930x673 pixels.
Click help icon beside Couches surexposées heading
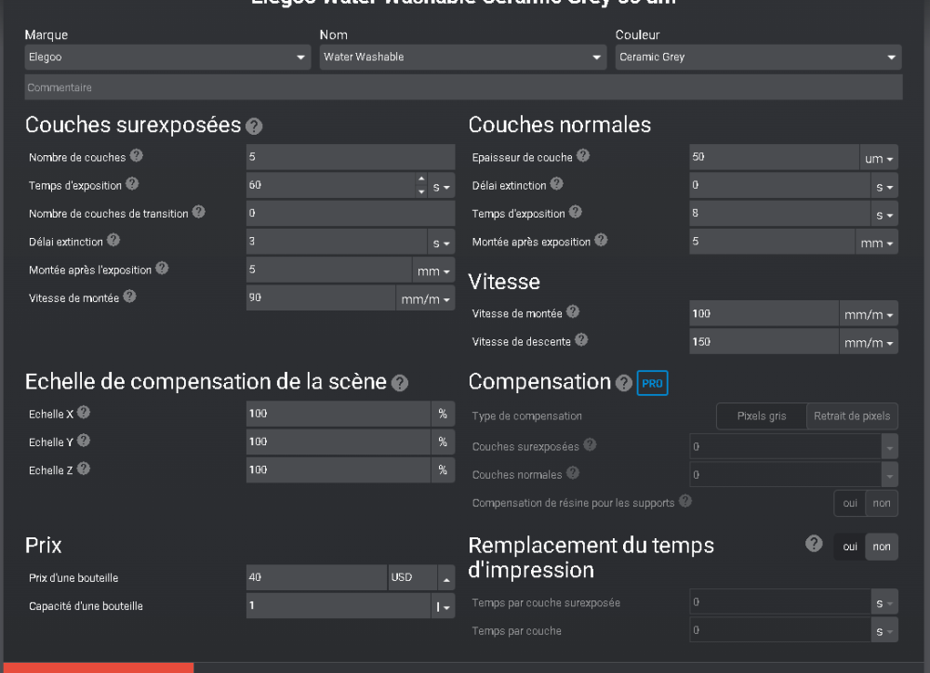pos(254,126)
